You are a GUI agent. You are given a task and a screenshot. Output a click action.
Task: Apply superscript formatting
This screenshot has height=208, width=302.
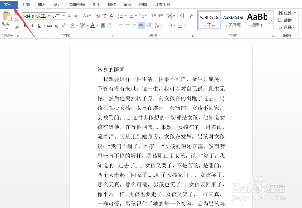tap(63, 26)
